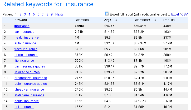Viewport: 191px width, 110px height.
Task: Select the 'health insurance' keyword link
Action: 27,38
